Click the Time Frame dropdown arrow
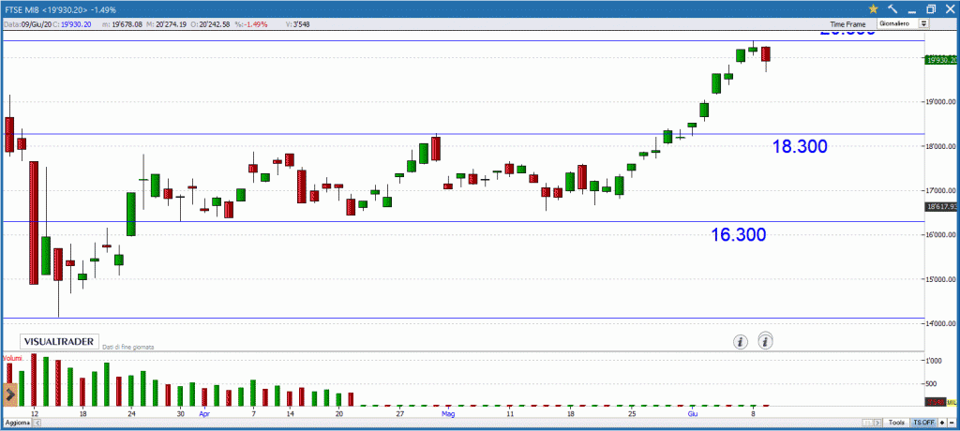 pyautogui.click(x=923, y=23)
